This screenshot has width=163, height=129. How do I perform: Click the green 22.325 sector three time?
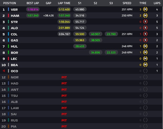point(111,53)
